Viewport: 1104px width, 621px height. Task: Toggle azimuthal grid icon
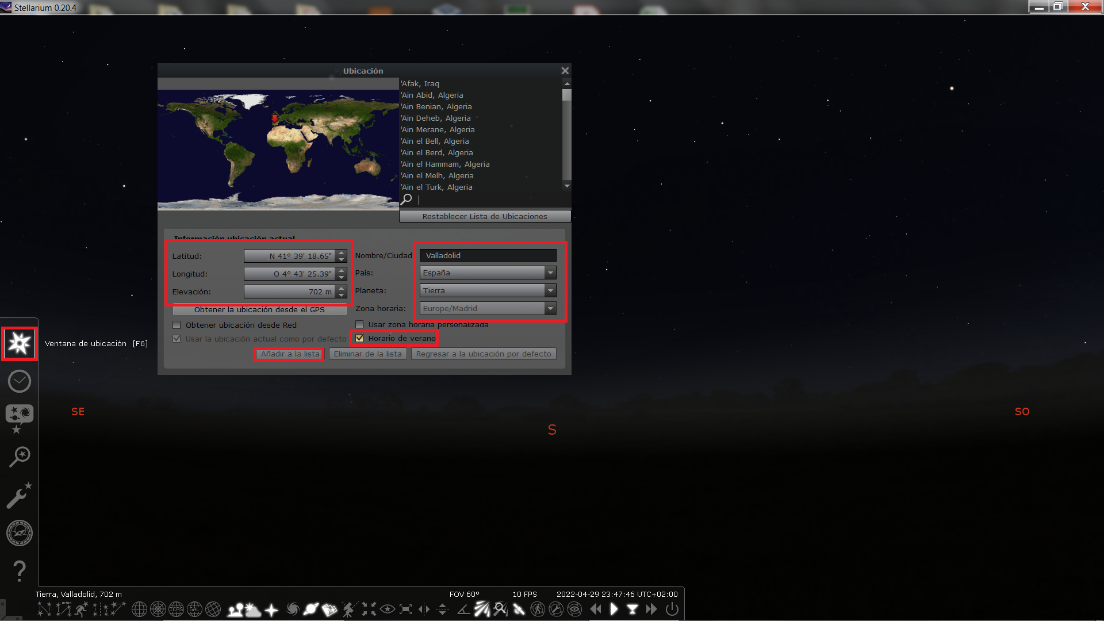(x=158, y=609)
